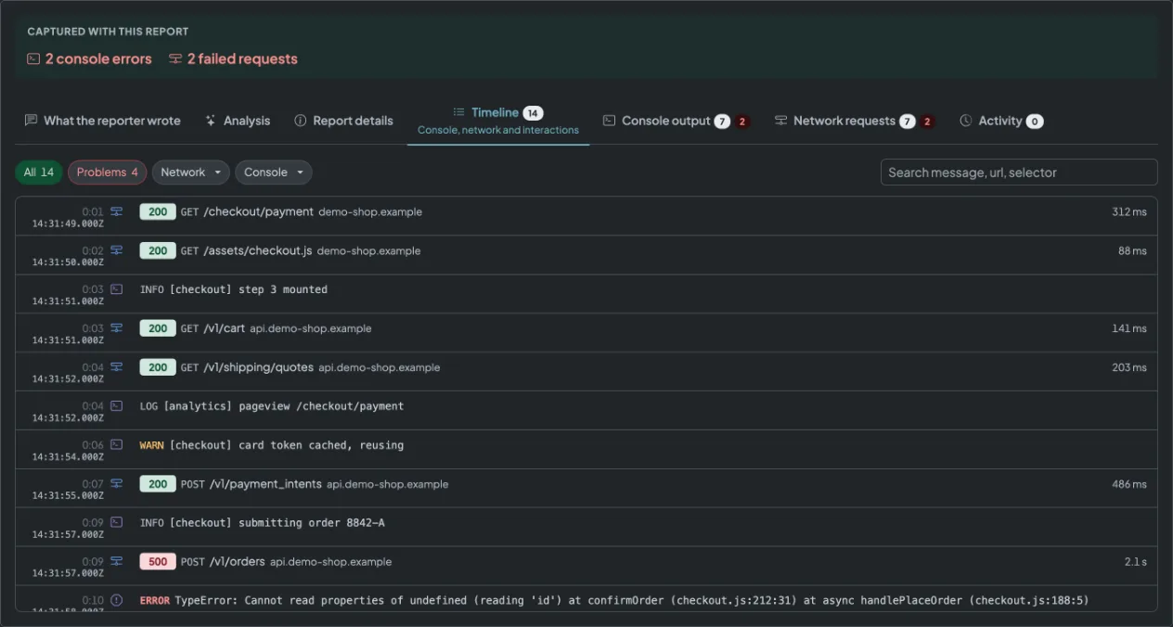Click the chat icon beside What the reporter wrote
This screenshot has width=1173, height=627.
point(31,121)
